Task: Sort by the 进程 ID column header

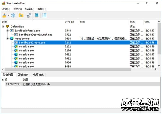Action: [x=71, y=22]
